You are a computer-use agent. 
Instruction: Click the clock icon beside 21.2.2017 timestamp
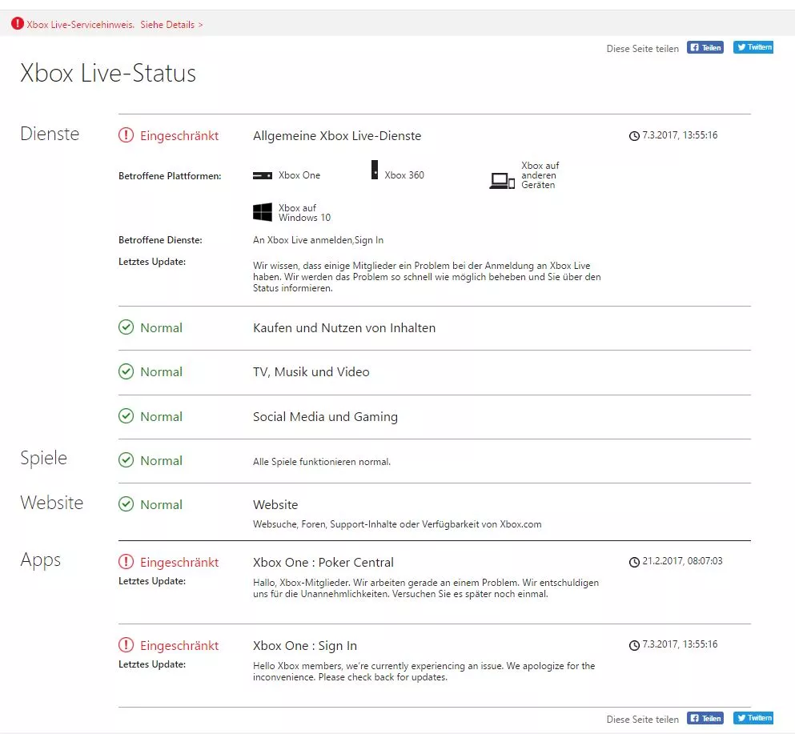(x=634, y=562)
